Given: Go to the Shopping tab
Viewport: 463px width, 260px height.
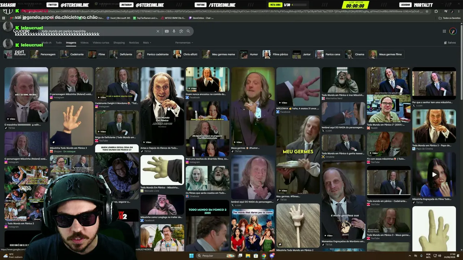Looking at the screenshot, I should (x=119, y=43).
